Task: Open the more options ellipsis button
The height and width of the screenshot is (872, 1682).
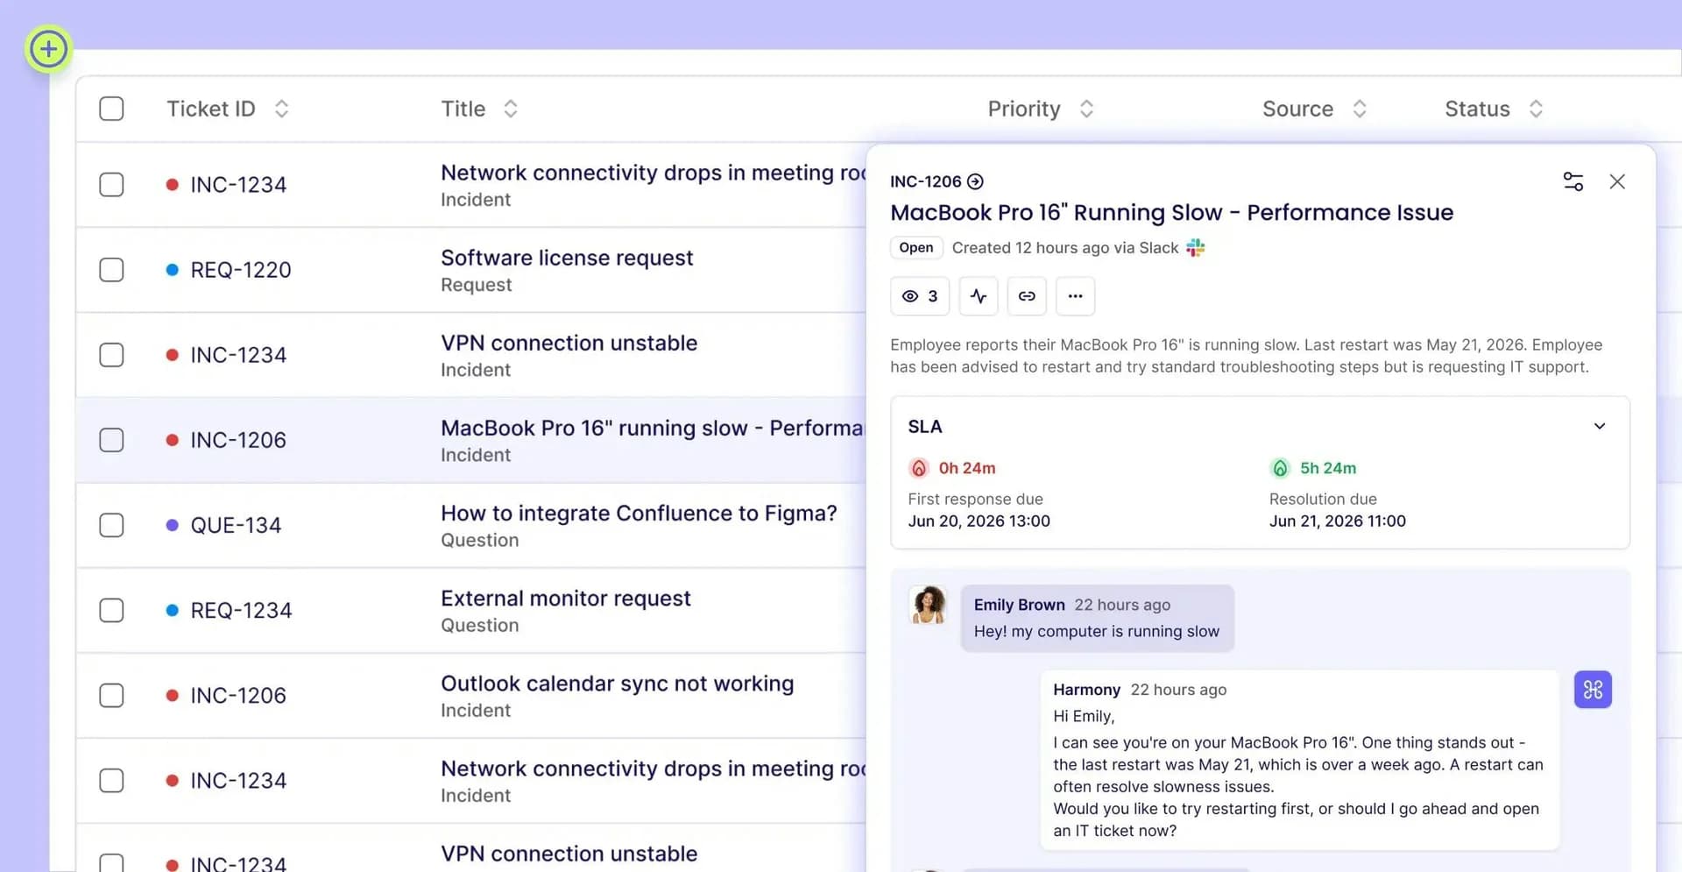Action: tap(1075, 296)
